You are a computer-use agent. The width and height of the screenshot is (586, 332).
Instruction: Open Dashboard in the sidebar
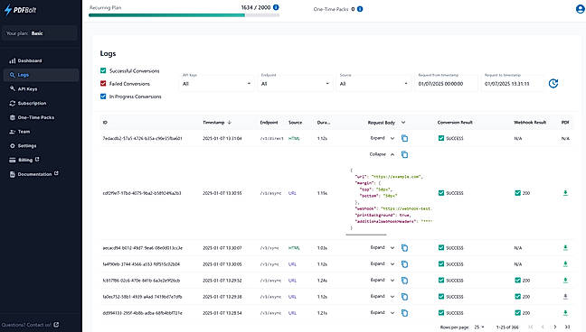click(41, 60)
